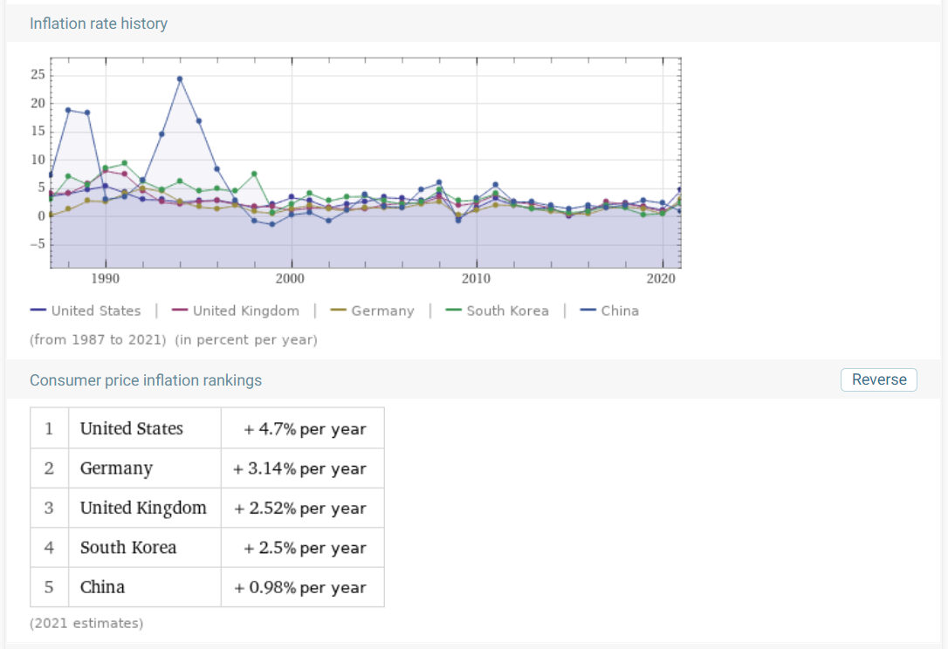Click the 2000 x-axis label

click(x=290, y=278)
